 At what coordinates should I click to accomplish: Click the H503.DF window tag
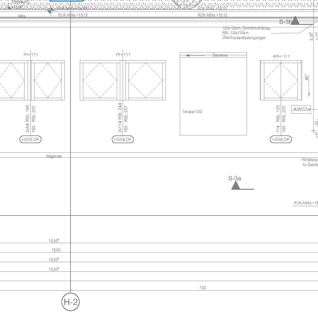(x=30, y=139)
